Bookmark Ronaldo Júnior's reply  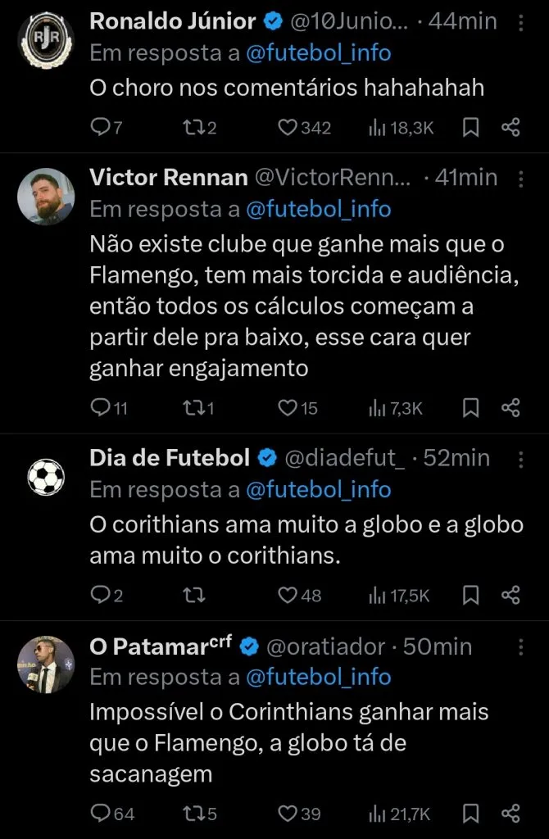pos(471,127)
